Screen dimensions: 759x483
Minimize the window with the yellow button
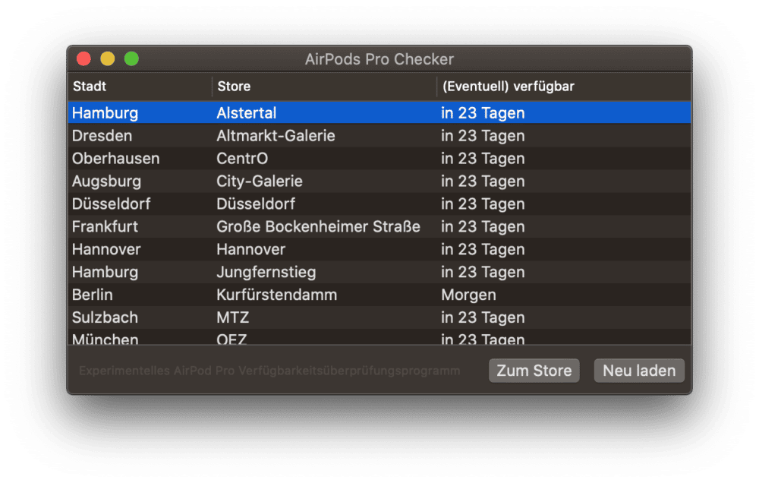point(108,58)
